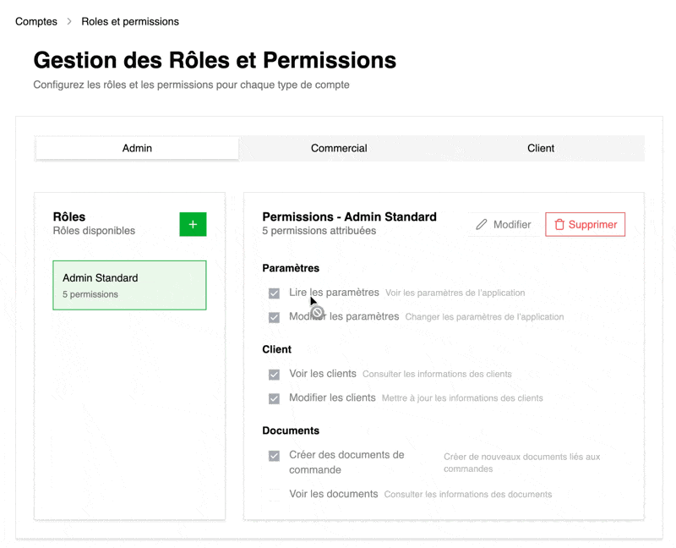
Task: Click the Lire les paramètres label
Action: point(334,293)
